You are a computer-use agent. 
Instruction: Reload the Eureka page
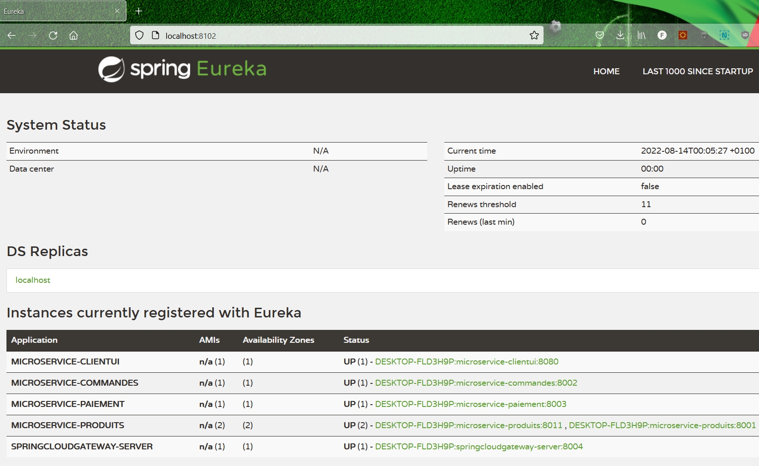[53, 36]
